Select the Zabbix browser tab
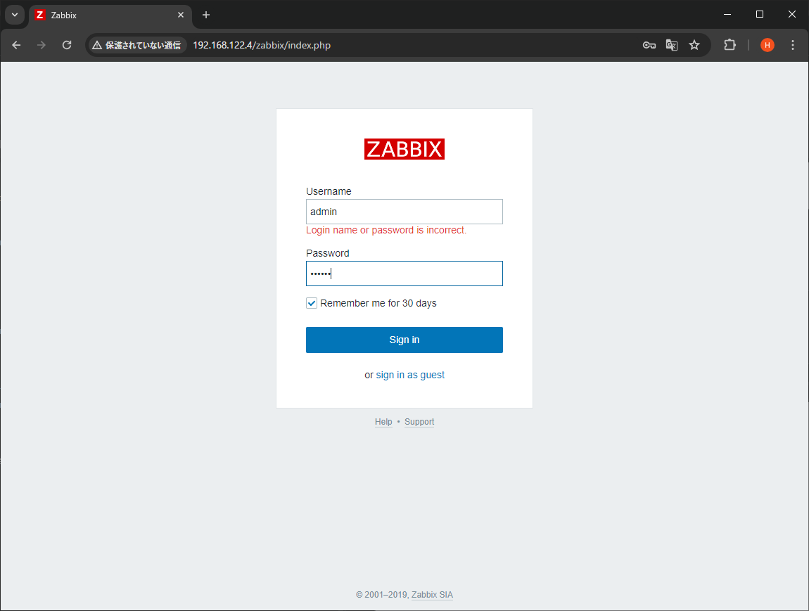The height and width of the screenshot is (611, 809). pyautogui.click(x=110, y=15)
